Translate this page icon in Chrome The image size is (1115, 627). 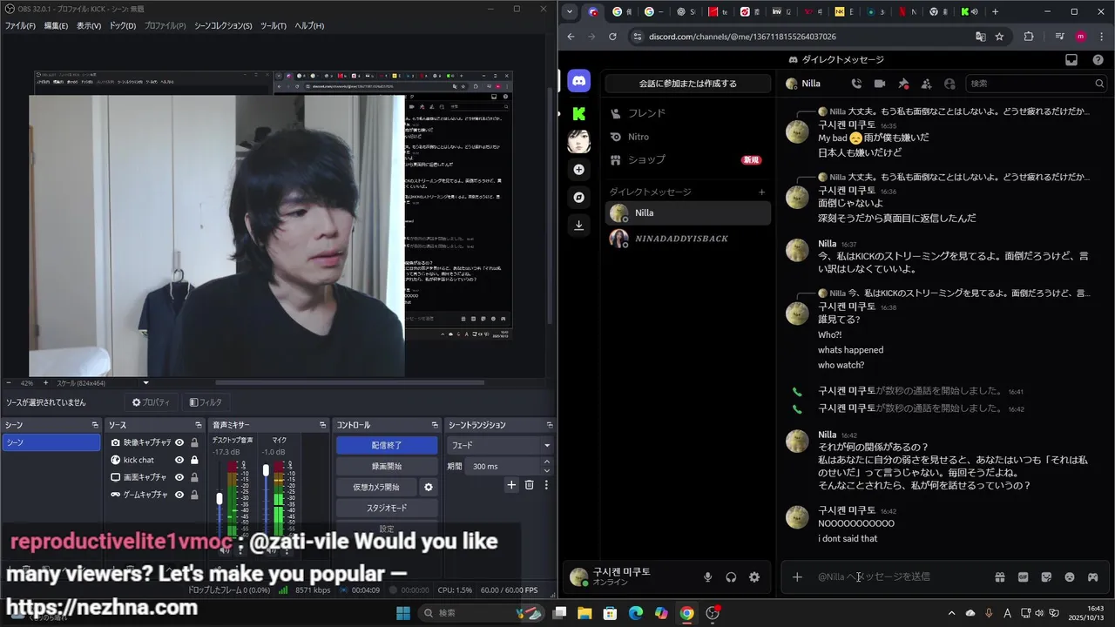[981, 37]
